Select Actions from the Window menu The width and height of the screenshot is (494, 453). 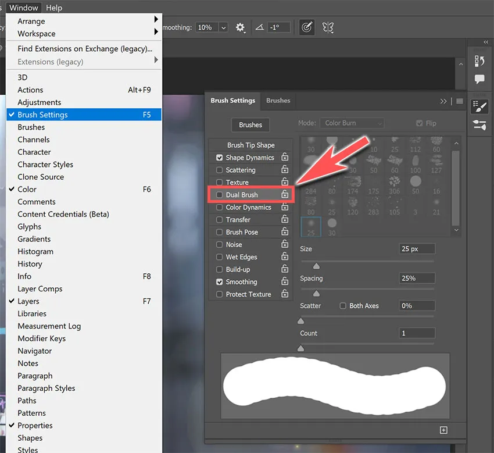point(30,90)
